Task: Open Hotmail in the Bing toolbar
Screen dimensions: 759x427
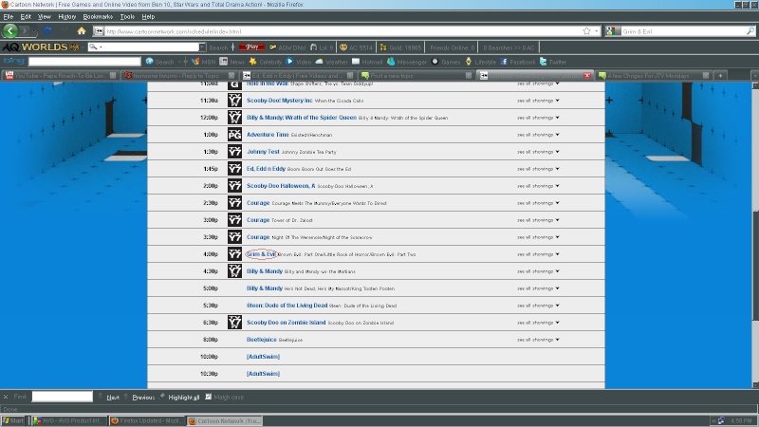Action: coord(367,62)
